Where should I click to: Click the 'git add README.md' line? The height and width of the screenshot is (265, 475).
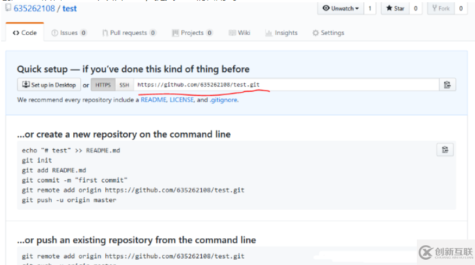(54, 170)
